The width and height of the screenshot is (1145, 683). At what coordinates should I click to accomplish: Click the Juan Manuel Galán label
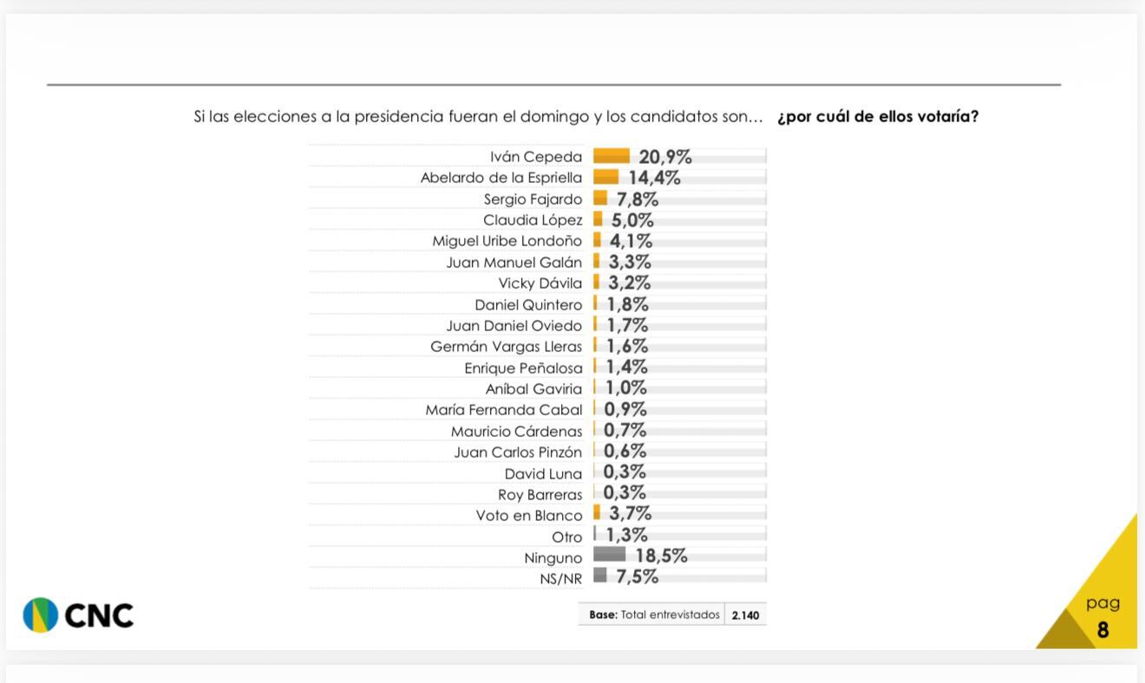514,263
